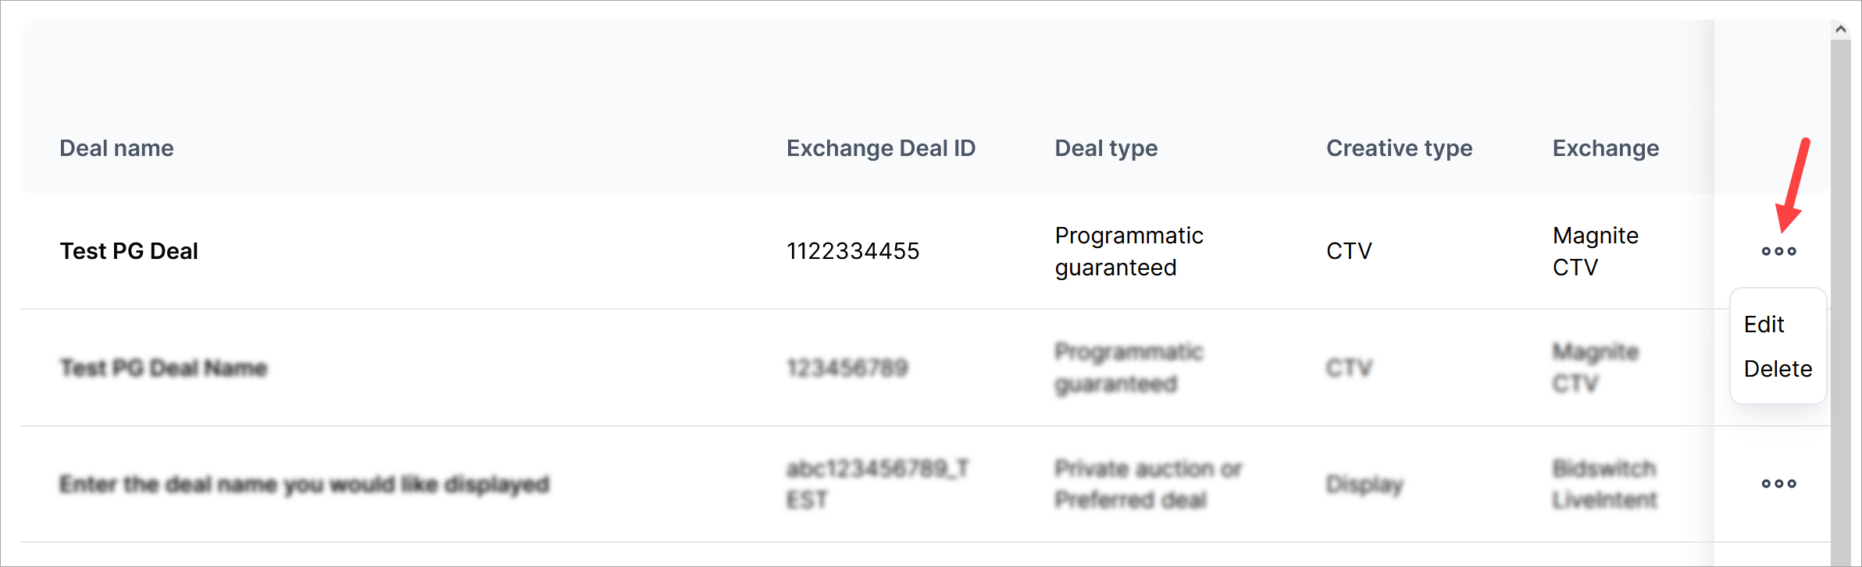This screenshot has width=1862, height=567.
Task: Click the scrollbar up arrow
Action: (1841, 30)
